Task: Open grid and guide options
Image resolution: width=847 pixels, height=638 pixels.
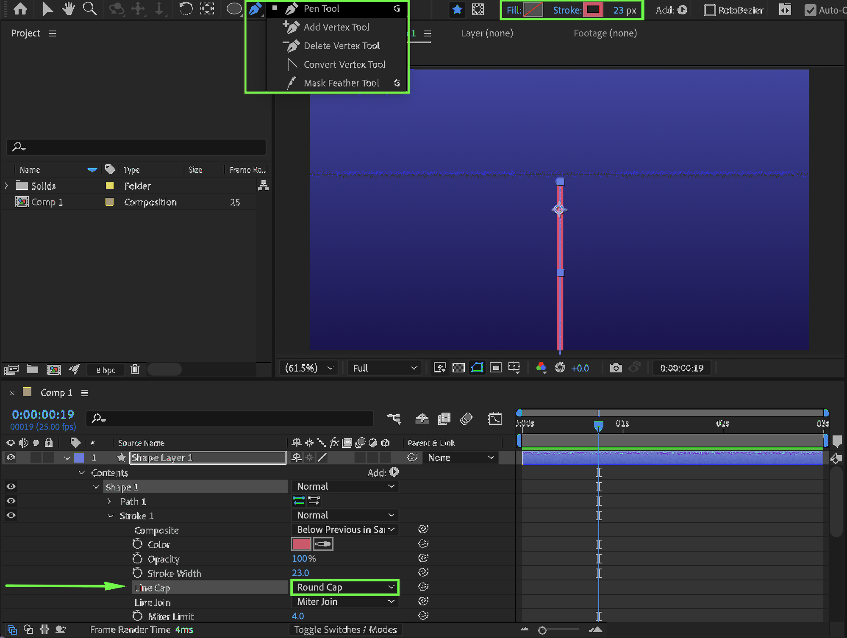Action: [x=514, y=368]
